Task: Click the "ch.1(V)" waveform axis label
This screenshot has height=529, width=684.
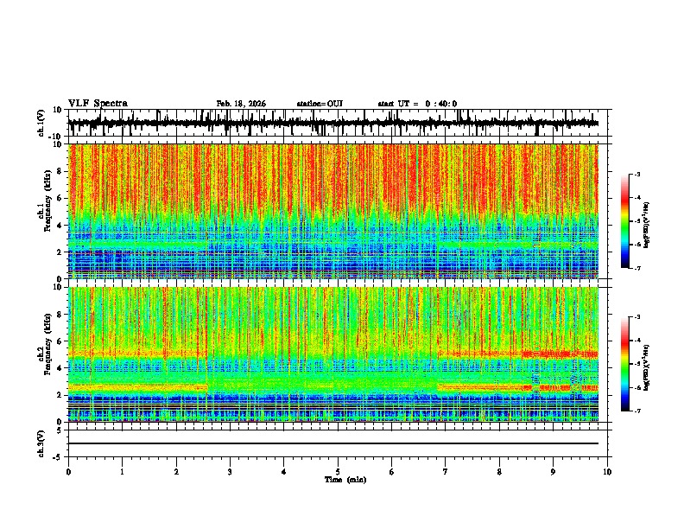Action: [41, 123]
